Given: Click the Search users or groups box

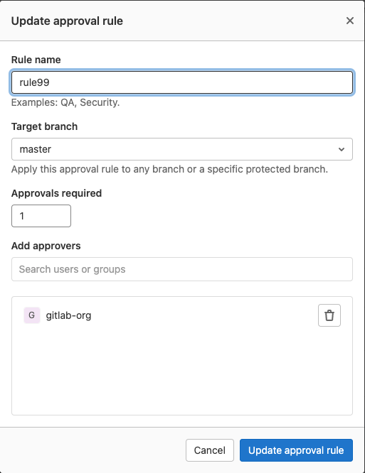Looking at the screenshot, I should click(x=182, y=269).
